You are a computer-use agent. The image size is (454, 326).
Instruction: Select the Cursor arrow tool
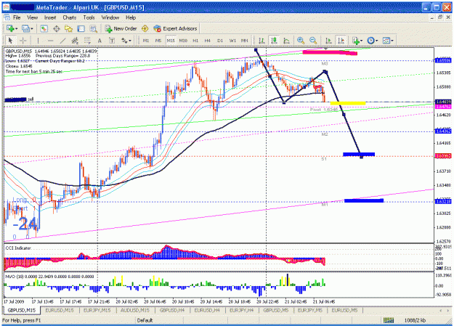point(10,41)
